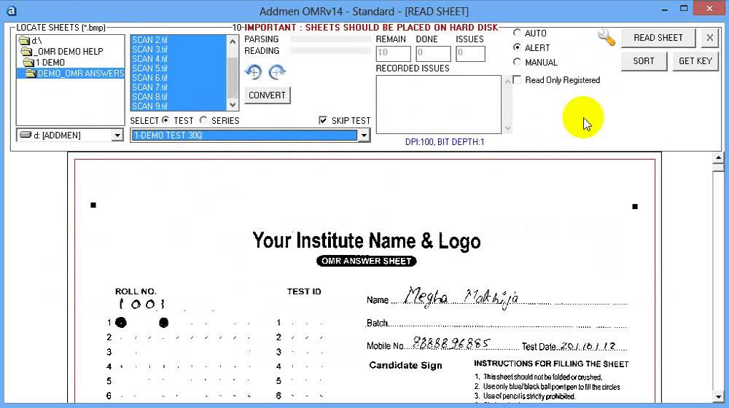Click the READ SHEET button

click(658, 38)
